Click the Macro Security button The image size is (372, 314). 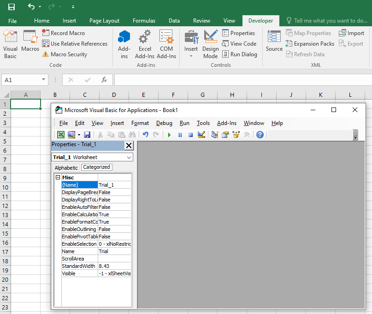click(68, 54)
